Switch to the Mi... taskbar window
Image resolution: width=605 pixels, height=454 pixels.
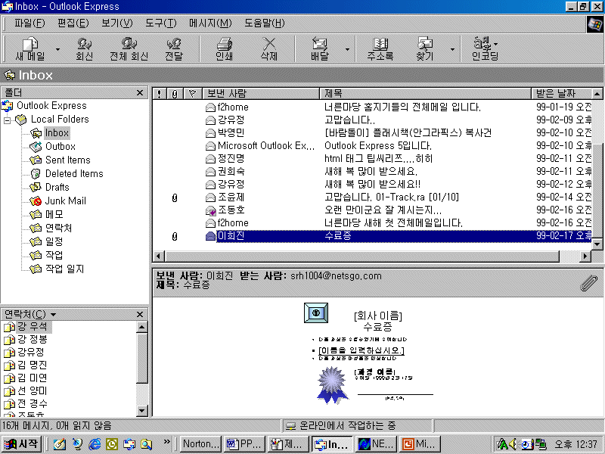420,444
